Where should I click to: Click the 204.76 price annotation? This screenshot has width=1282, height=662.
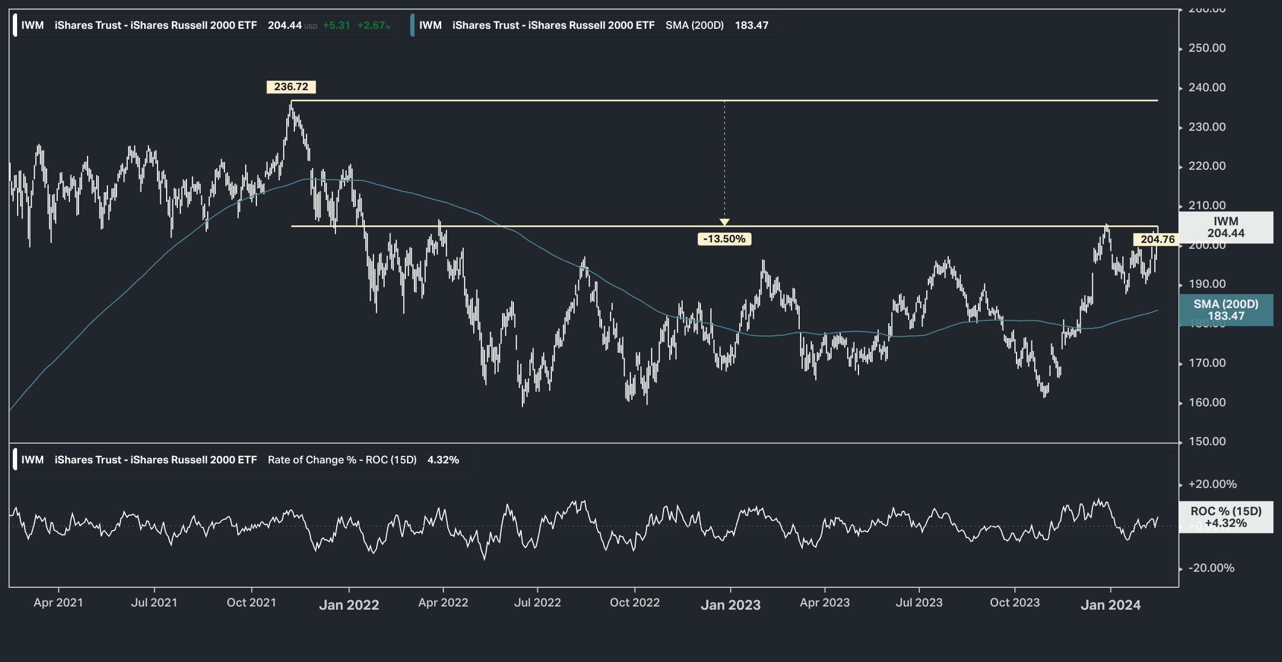[1158, 240]
